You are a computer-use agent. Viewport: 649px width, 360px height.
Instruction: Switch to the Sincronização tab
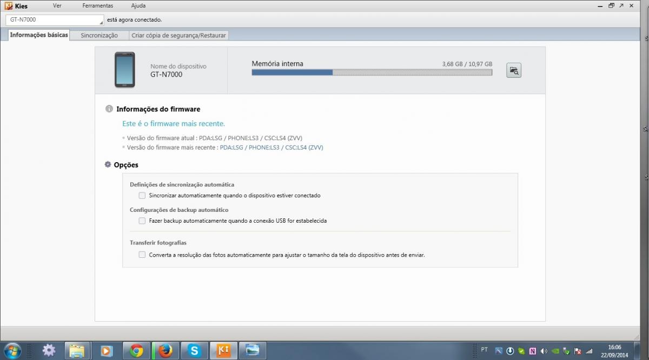click(x=100, y=35)
